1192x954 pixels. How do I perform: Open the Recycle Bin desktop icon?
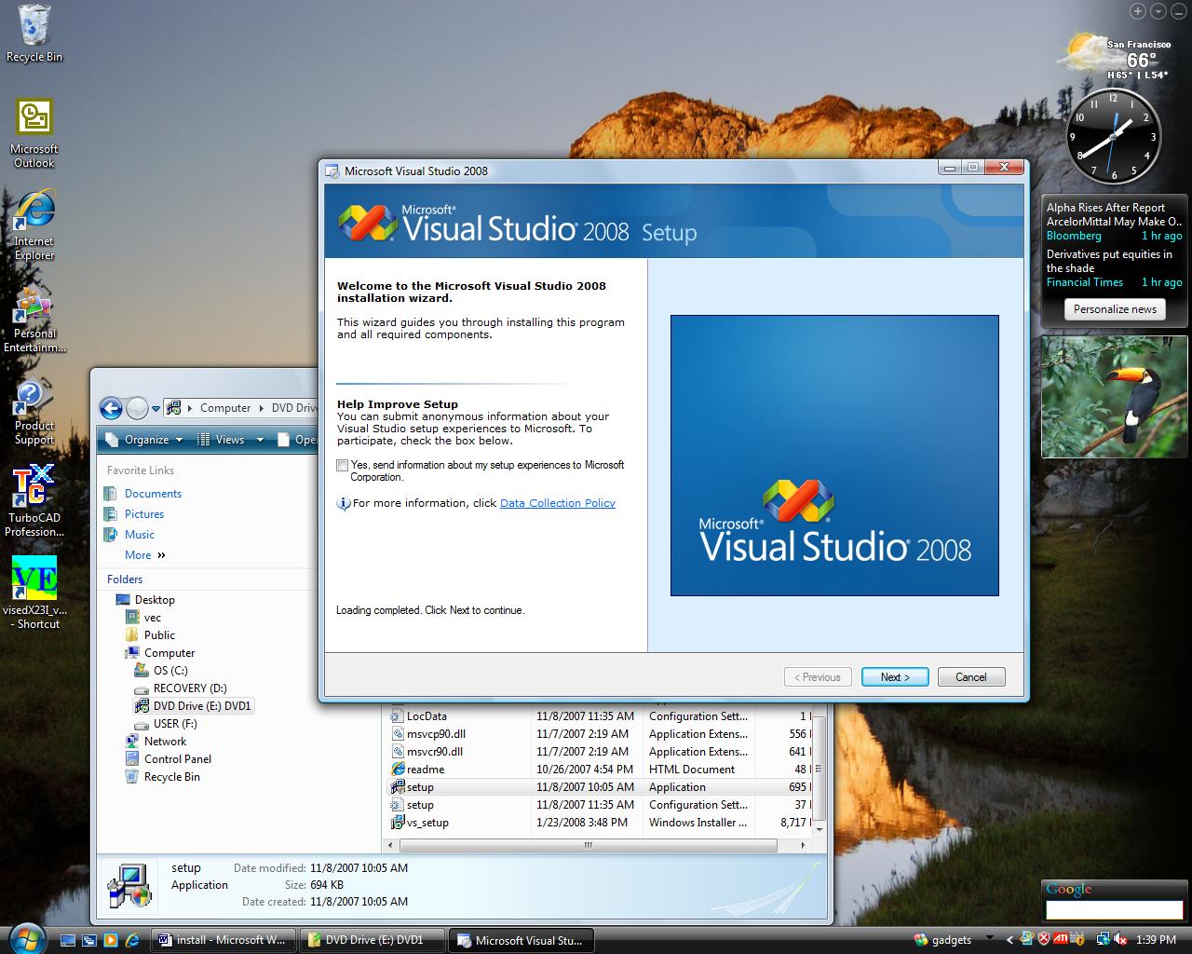point(34,34)
